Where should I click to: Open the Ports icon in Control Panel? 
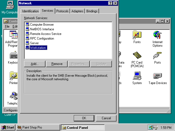[x=157, y=55]
